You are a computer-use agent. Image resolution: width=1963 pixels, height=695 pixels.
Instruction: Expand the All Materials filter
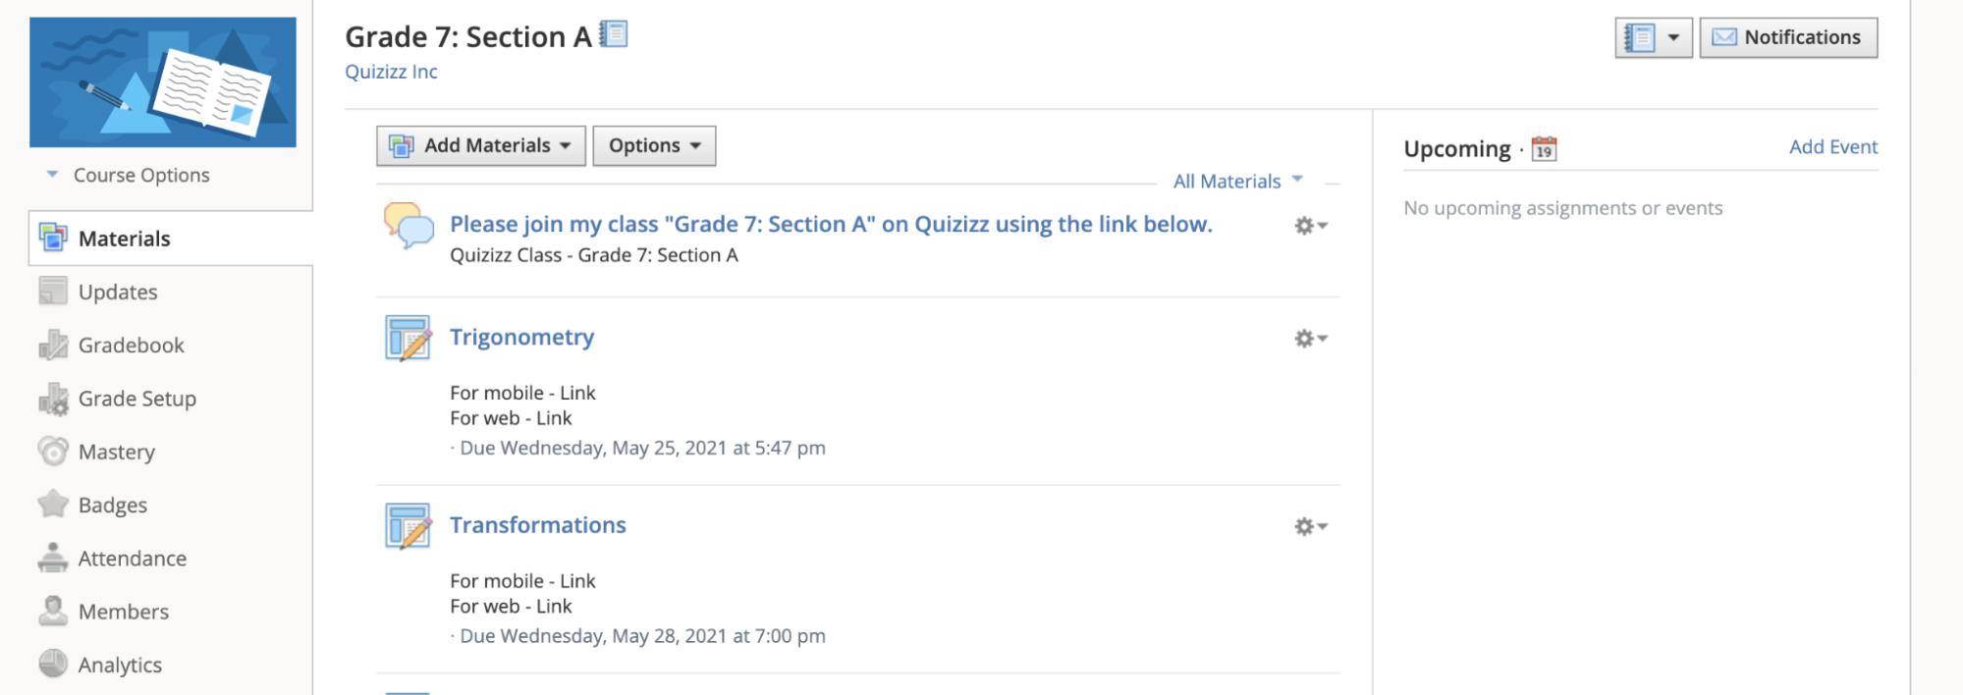pos(1237,181)
